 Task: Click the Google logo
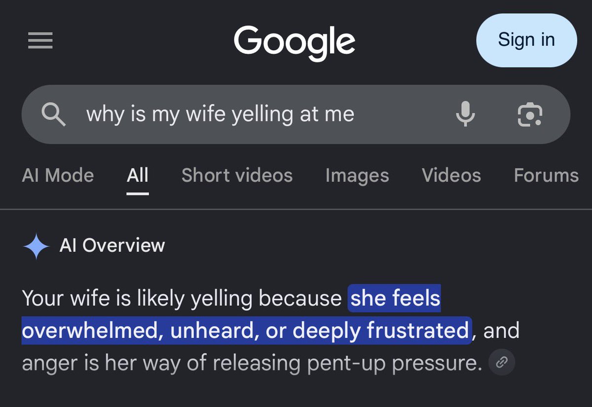(x=295, y=41)
